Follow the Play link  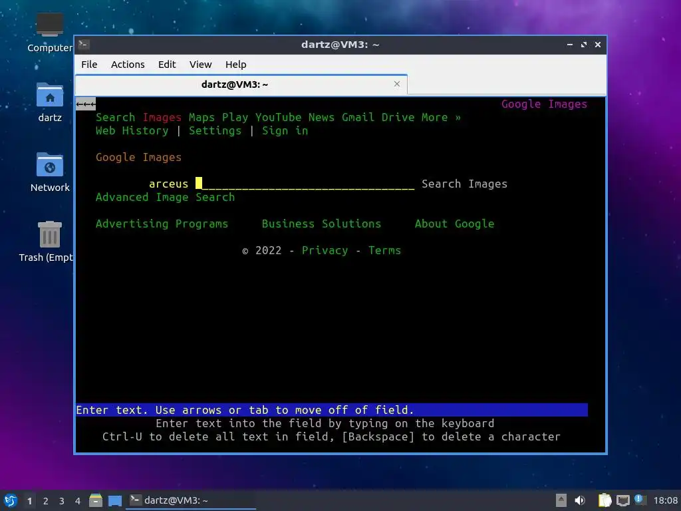[x=235, y=117]
